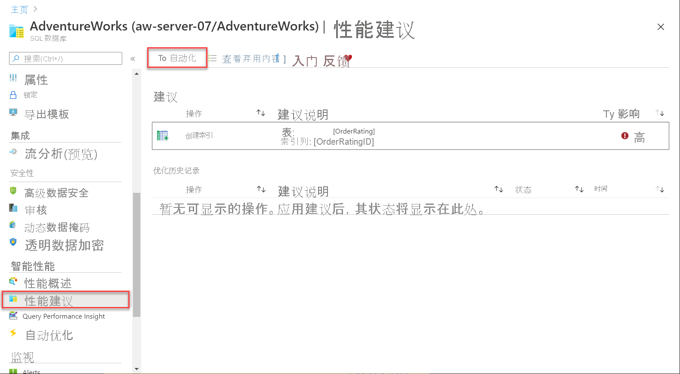Click the 锁定 lock icon
Viewport: 680px width, 374px height.
[13, 95]
